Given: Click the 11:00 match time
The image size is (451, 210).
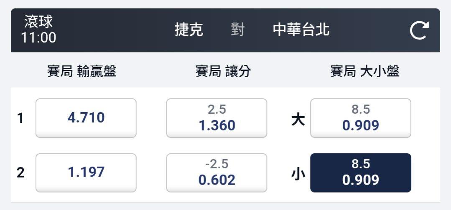Looking at the screenshot, I should click(x=38, y=38).
